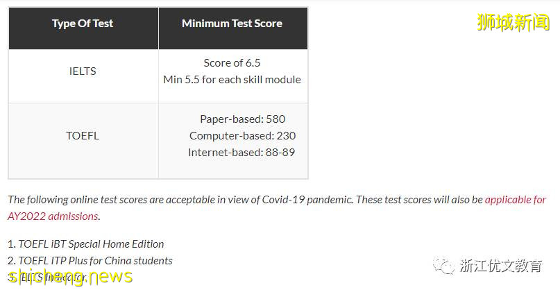The width and height of the screenshot is (560, 290).
Task: Click 'Min 5.5 for each skill module'
Action: 232,79
